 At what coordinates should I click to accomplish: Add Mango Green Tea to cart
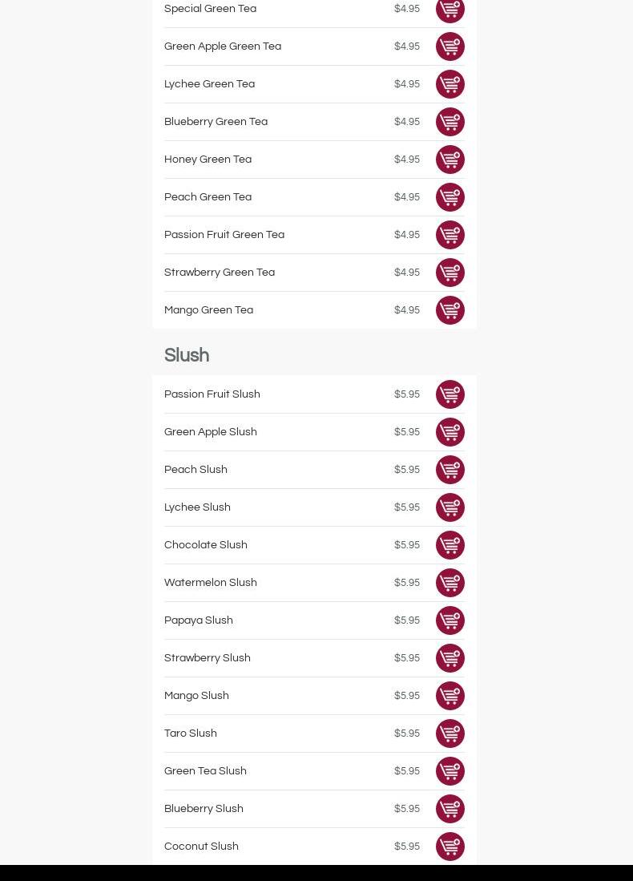click(x=450, y=310)
